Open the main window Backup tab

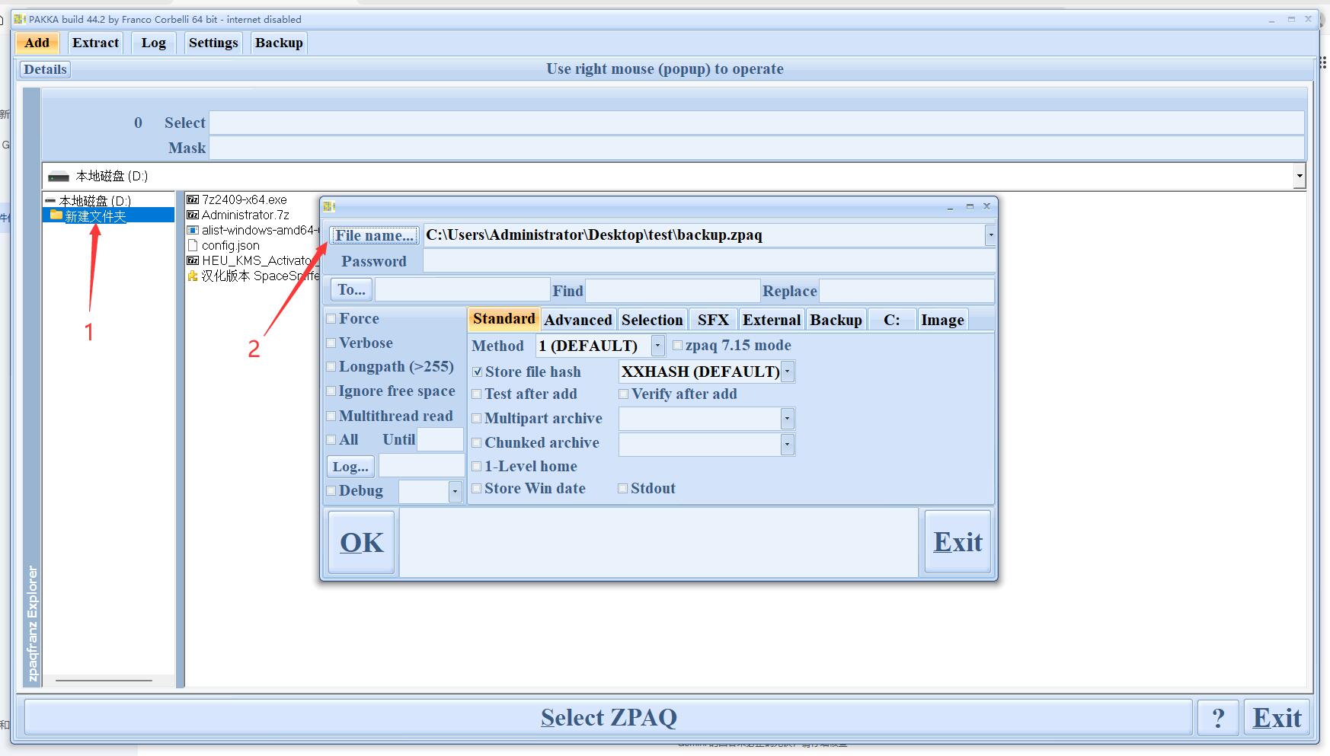tap(279, 43)
